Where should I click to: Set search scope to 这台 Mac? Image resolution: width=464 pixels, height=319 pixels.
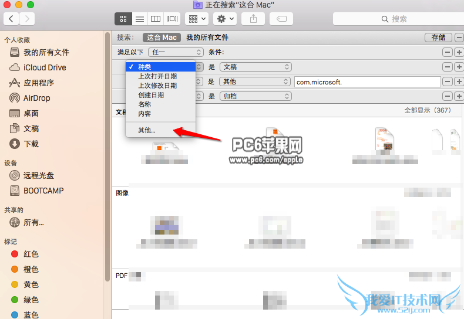[162, 38]
